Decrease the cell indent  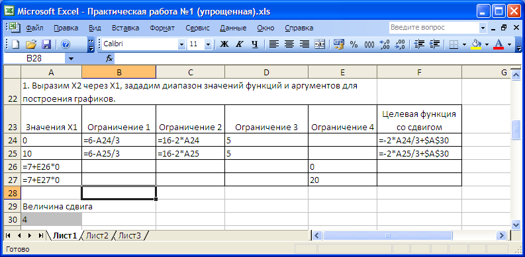click(419, 44)
